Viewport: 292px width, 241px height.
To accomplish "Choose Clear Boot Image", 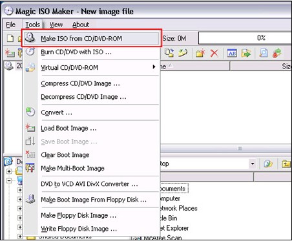I will click(91, 155).
